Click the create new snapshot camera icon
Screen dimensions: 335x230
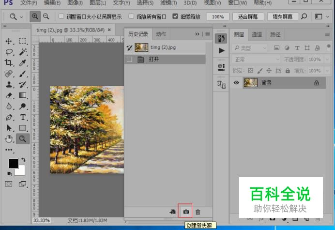coord(186,212)
